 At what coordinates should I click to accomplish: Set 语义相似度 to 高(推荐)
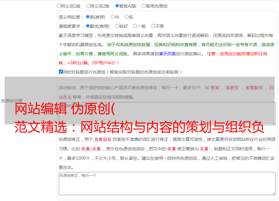(x=88, y=17)
